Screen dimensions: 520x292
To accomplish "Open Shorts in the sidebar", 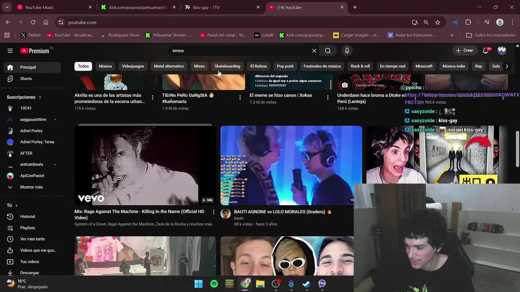I will 32,79.
